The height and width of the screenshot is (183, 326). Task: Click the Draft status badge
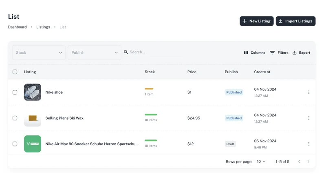pos(230,144)
